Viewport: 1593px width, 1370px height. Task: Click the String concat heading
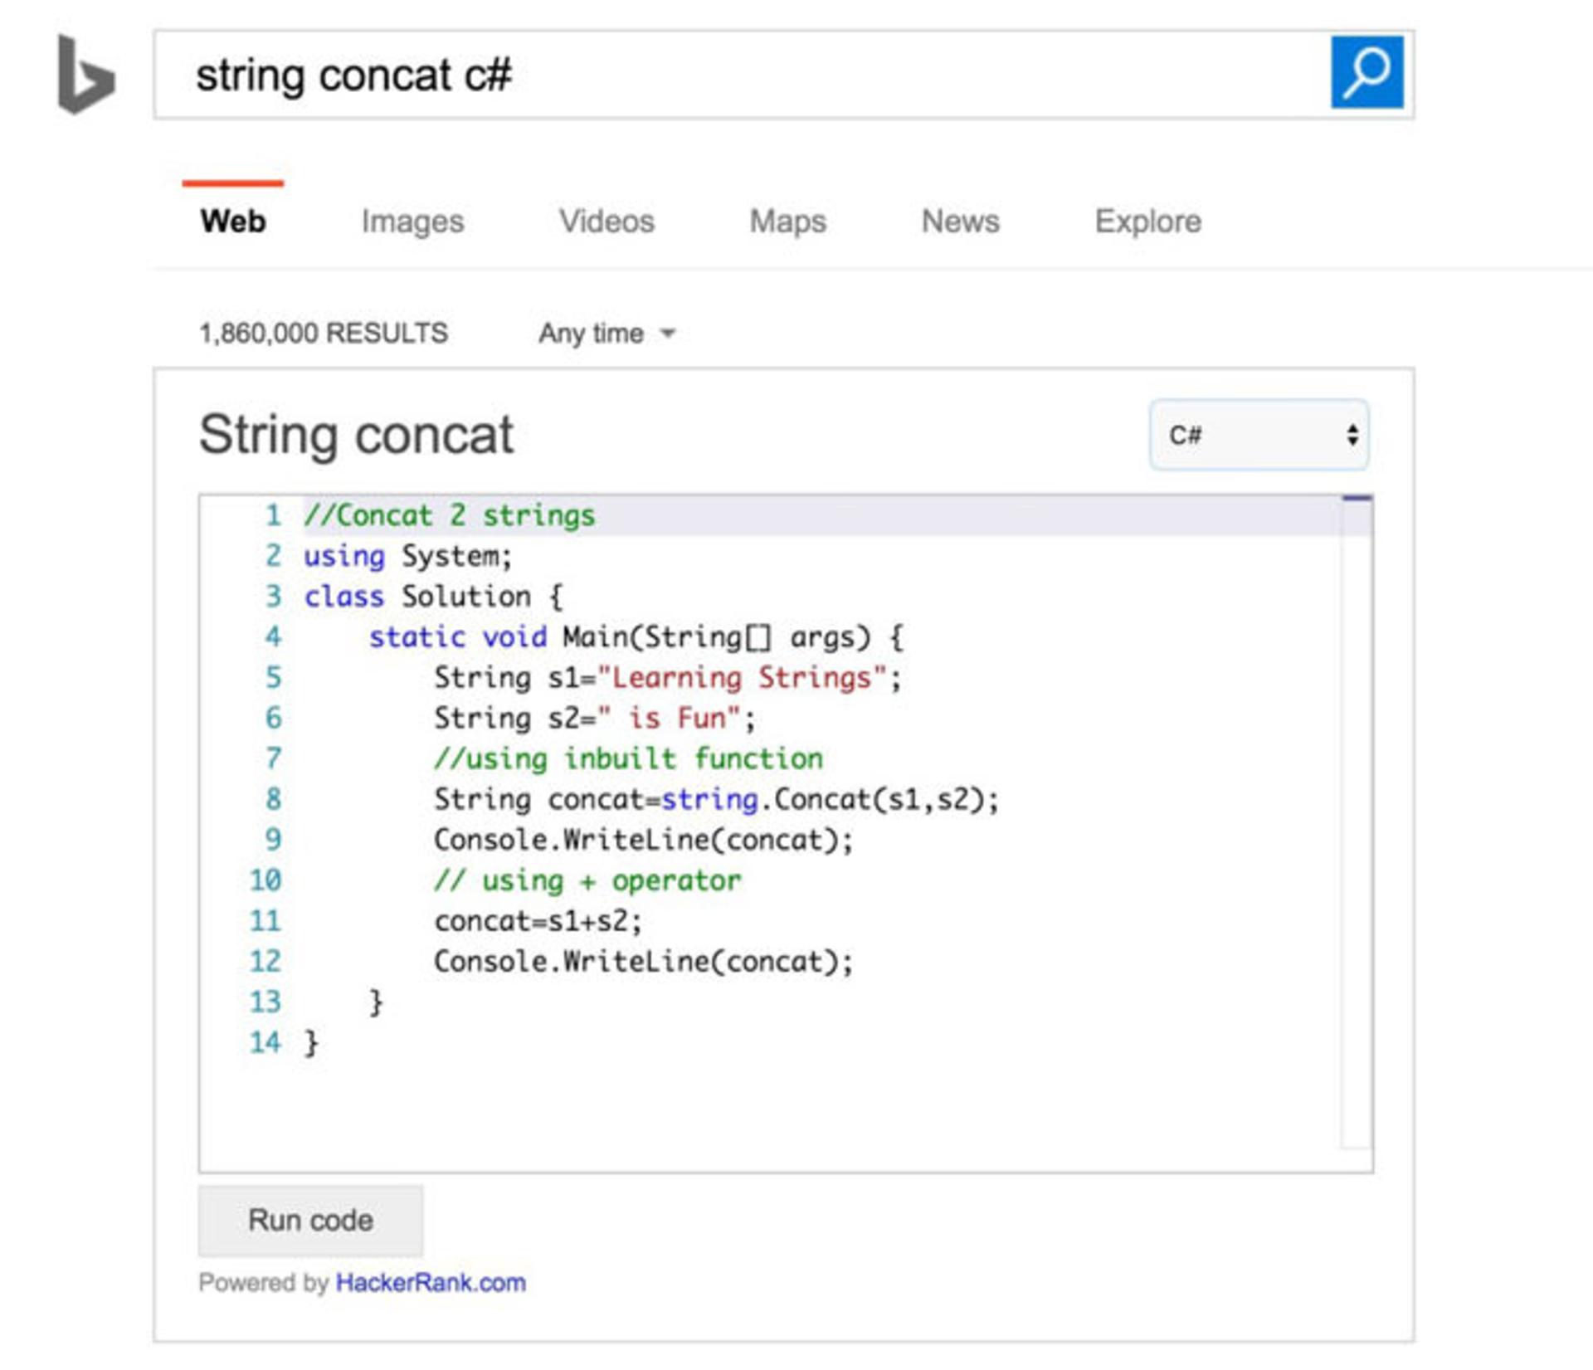(x=357, y=435)
